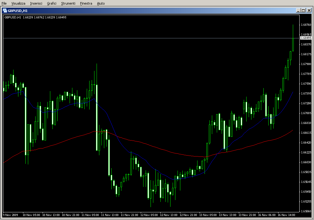This screenshot has height=220, width=314.
Task: Click the 1.65060 price scale label
Action: coord(306,211)
